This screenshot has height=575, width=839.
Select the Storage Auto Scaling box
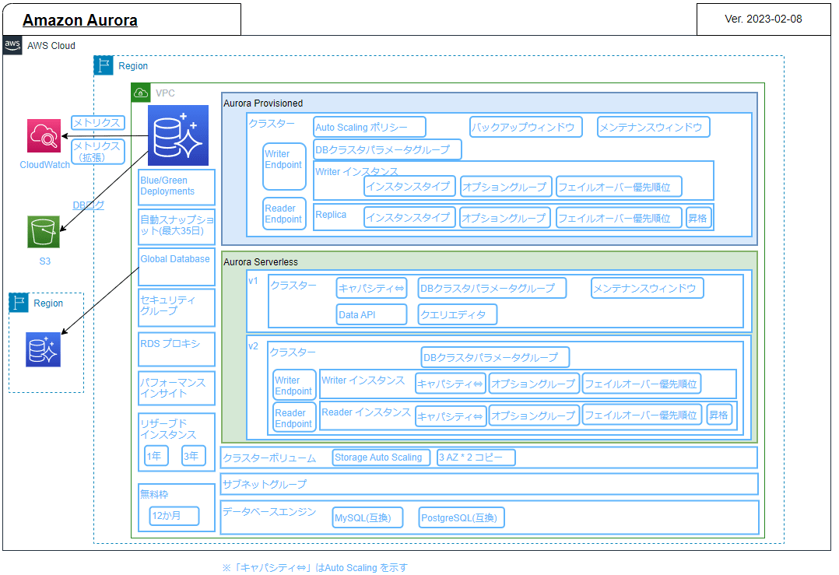381,458
